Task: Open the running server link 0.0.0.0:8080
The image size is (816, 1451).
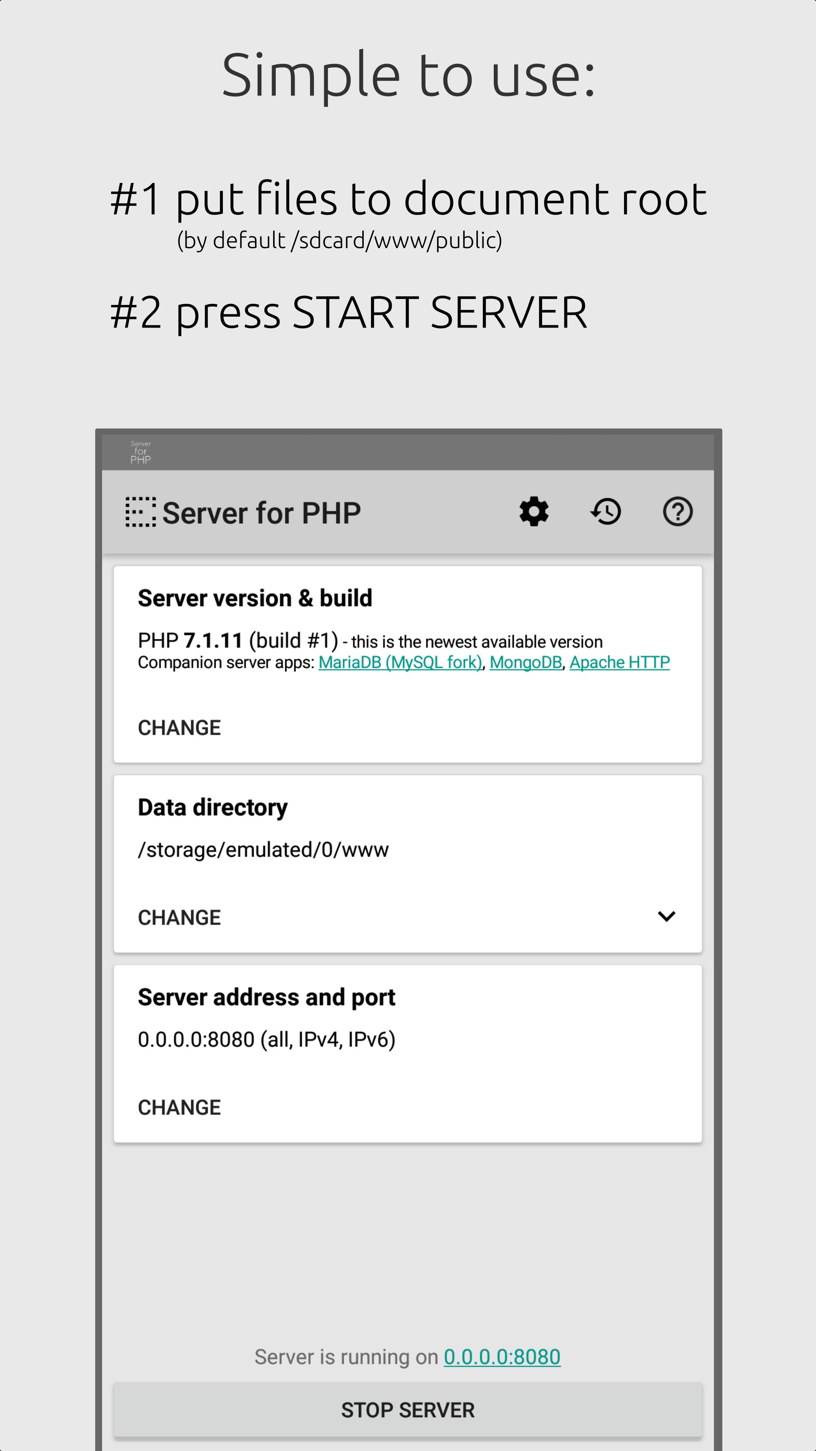Action: coord(502,1357)
